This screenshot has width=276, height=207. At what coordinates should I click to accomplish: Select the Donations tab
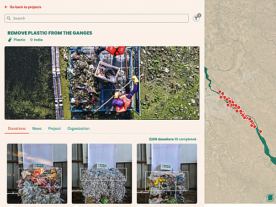(17, 129)
